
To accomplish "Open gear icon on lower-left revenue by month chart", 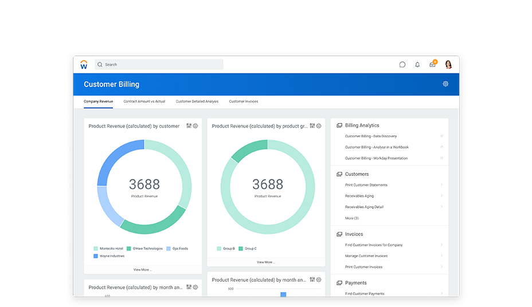I will point(195,287).
